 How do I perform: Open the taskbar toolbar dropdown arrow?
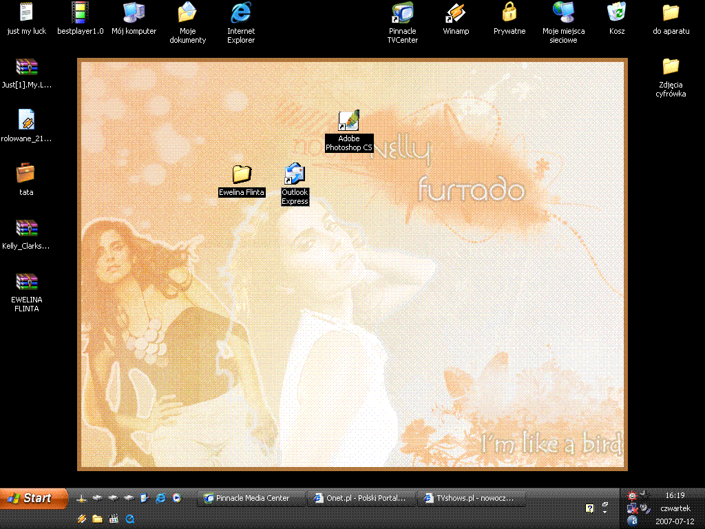click(x=604, y=512)
